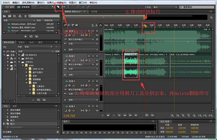217x140 pixels.
Task: Solo track 2 (轨道 2)
Action: pos(93,56)
